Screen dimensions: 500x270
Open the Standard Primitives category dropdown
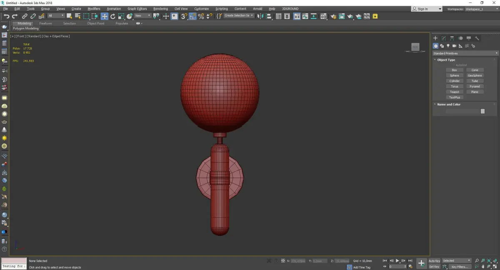(465, 53)
